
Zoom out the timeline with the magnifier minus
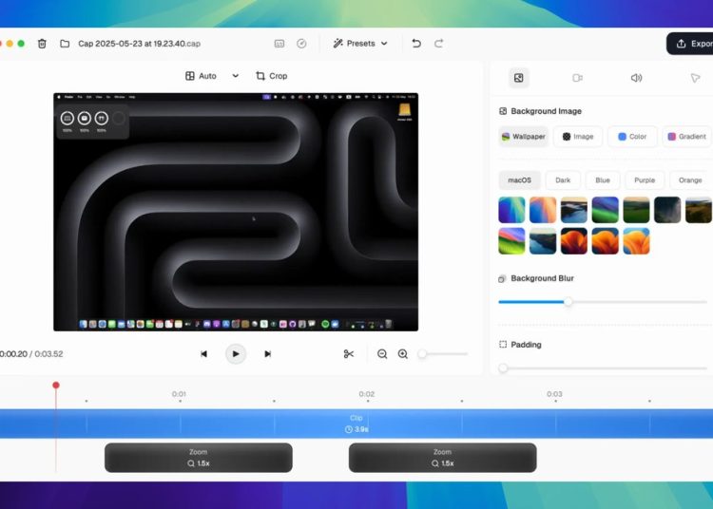pos(382,353)
